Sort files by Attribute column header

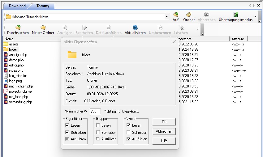[238, 39]
